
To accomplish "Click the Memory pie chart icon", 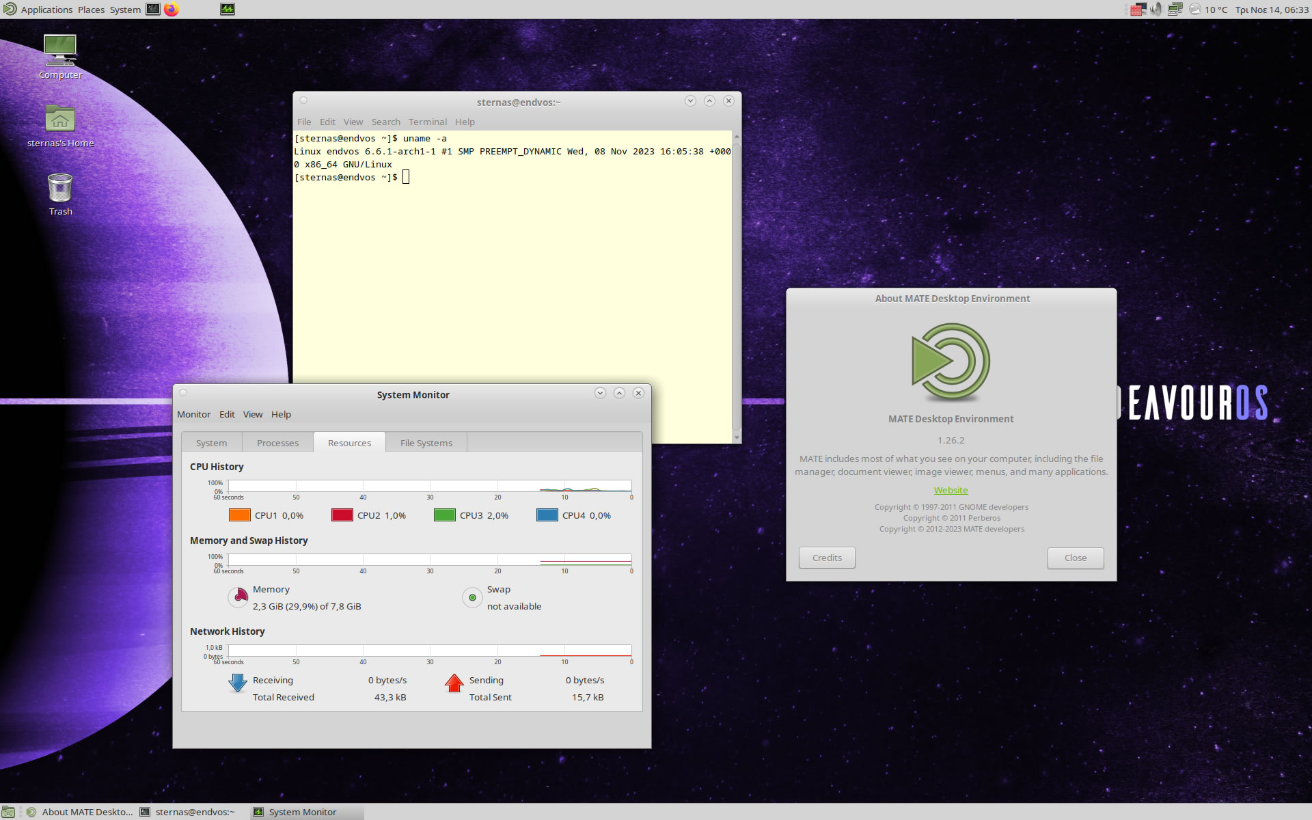I will pos(238,597).
